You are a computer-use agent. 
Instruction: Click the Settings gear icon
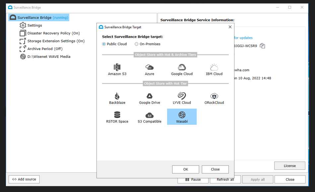[23, 25]
